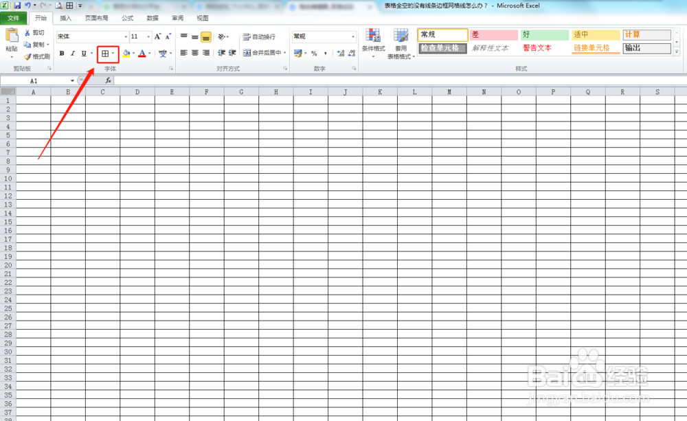Screen dimensions: 687x421
Task: Open Format as Table (套用表格格式)
Action: [401, 44]
